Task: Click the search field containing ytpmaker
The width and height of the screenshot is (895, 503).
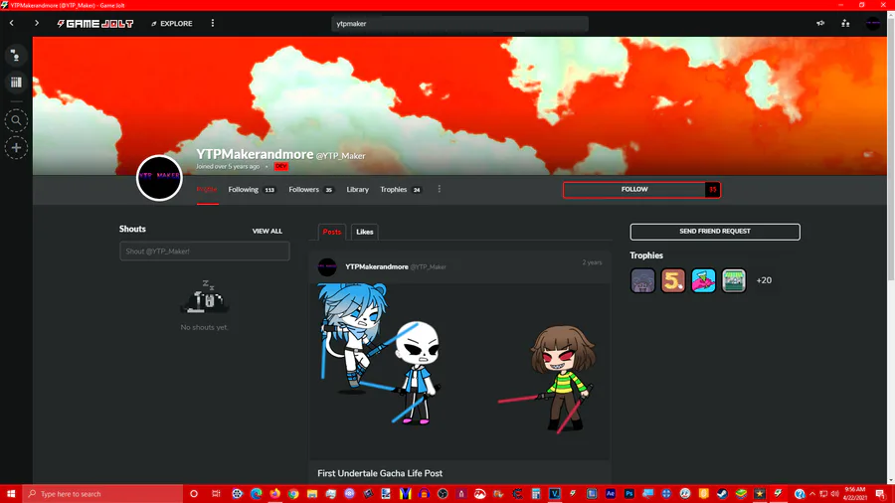Action: (459, 24)
